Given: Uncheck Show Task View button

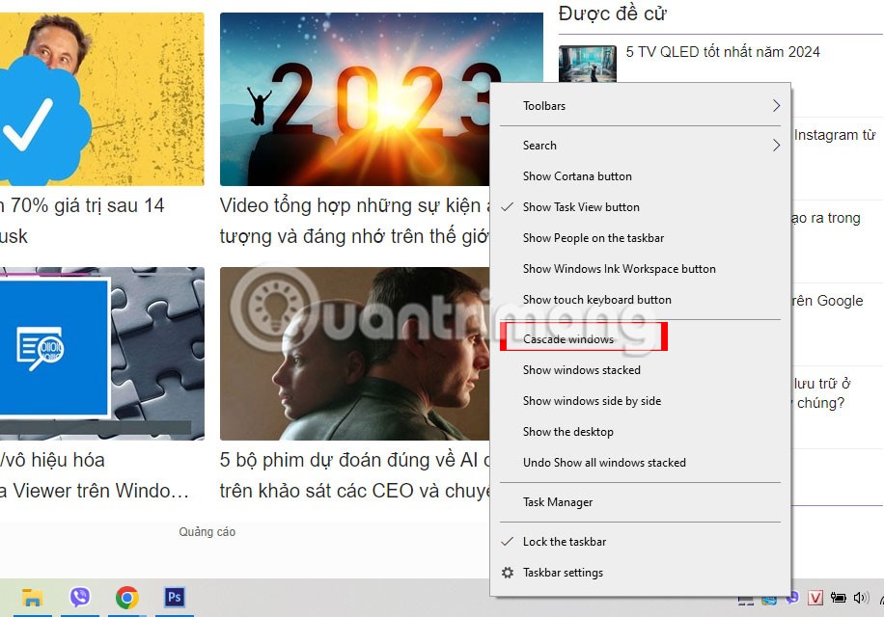Looking at the screenshot, I should click(x=581, y=207).
